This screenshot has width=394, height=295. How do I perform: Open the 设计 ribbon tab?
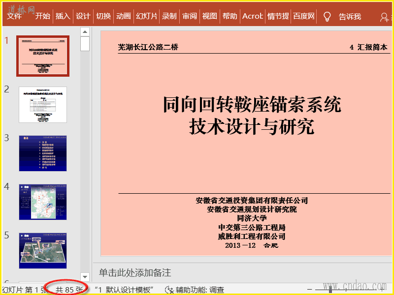83,16
